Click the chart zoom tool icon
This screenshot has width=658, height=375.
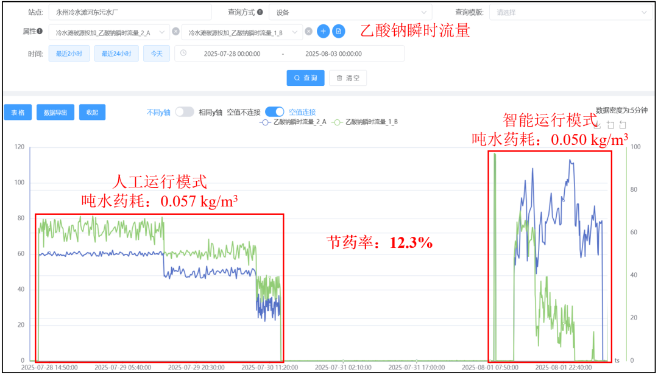coord(610,125)
